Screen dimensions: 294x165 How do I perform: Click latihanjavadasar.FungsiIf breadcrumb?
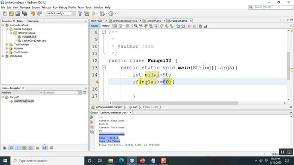pyautogui.click(x=109, y=107)
